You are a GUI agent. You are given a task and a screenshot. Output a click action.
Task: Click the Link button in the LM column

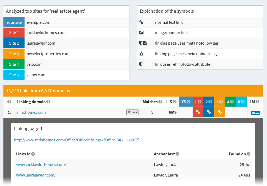click(255, 113)
